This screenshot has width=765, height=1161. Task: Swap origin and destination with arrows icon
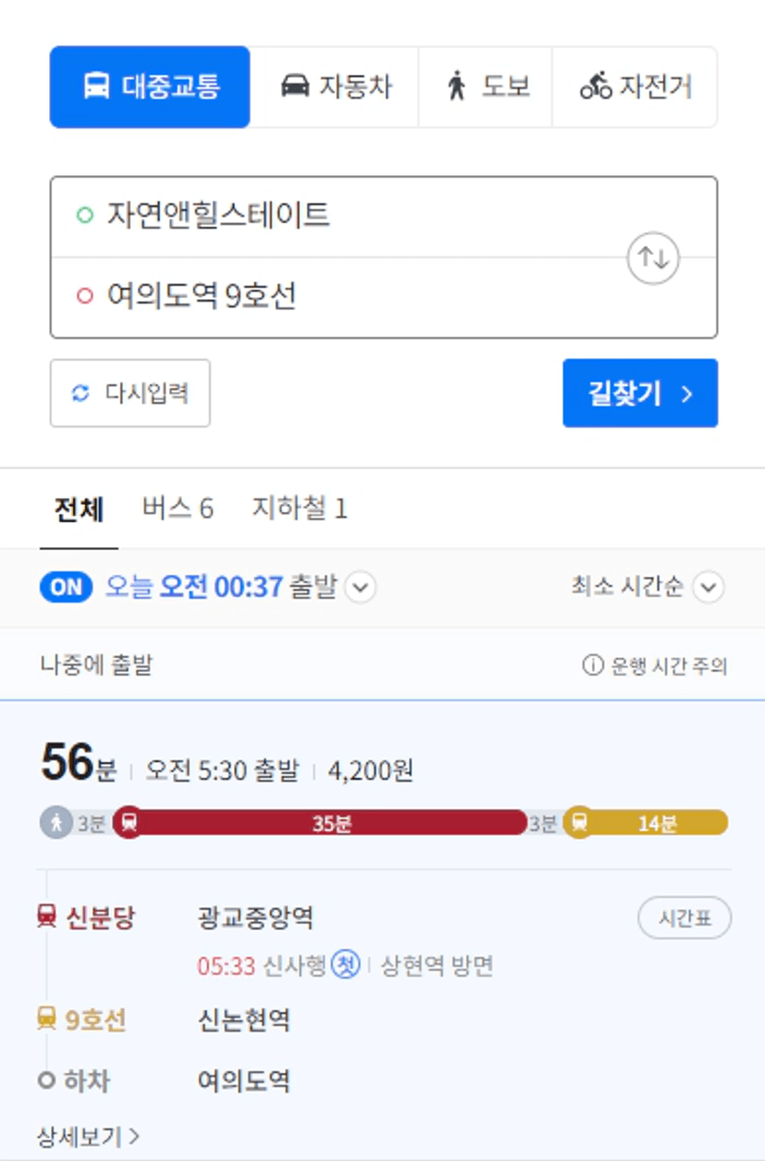click(x=653, y=258)
